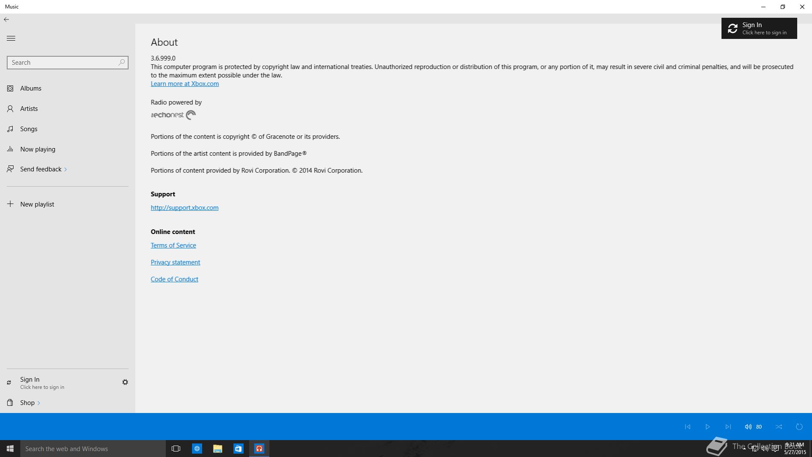Click the Songs music note icon

[10, 129]
